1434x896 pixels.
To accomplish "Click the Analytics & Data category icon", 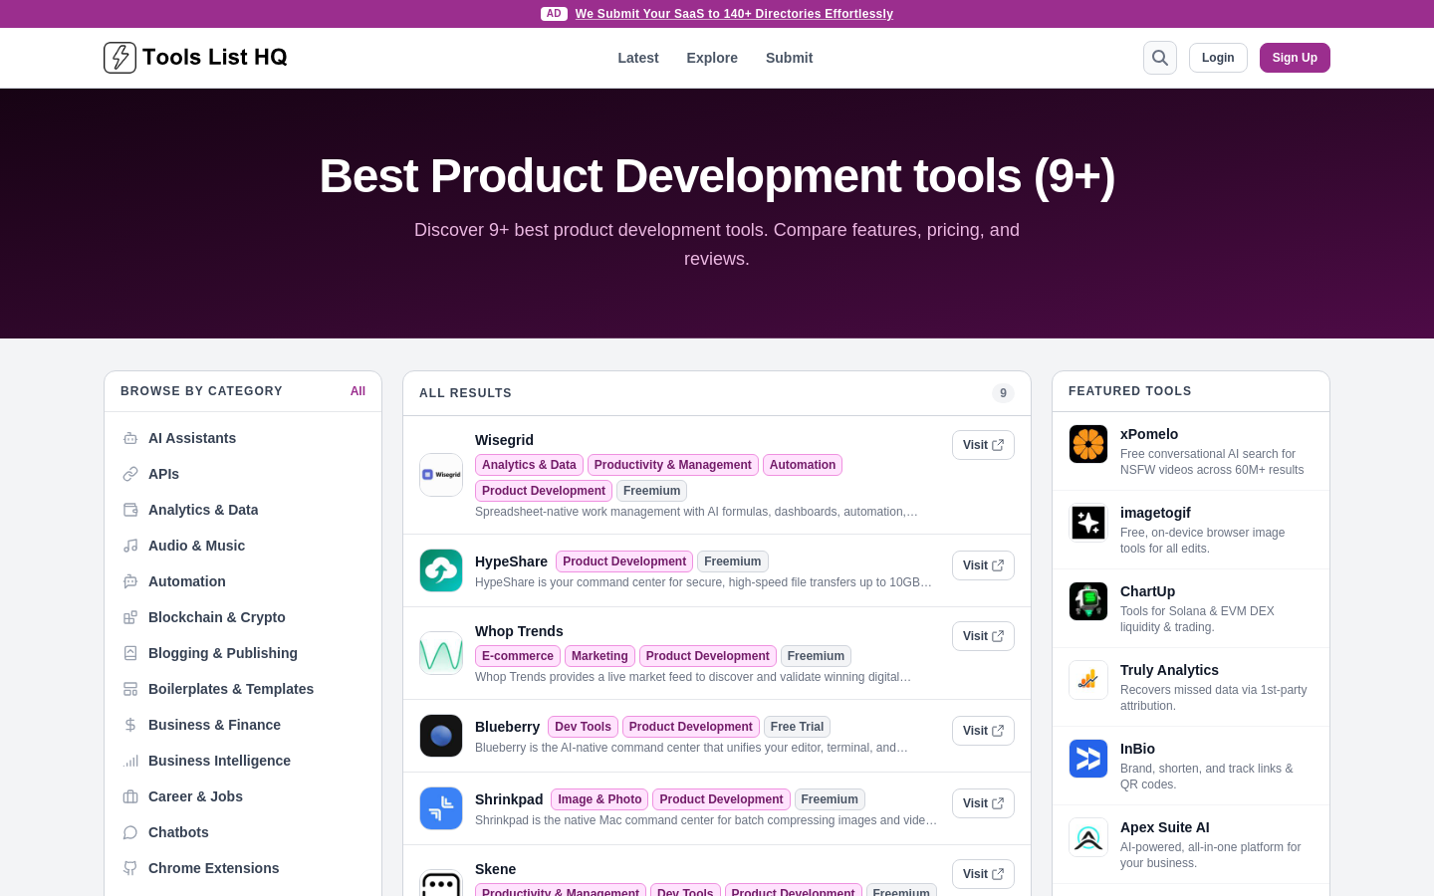I will pyautogui.click(x=130, y=510).
